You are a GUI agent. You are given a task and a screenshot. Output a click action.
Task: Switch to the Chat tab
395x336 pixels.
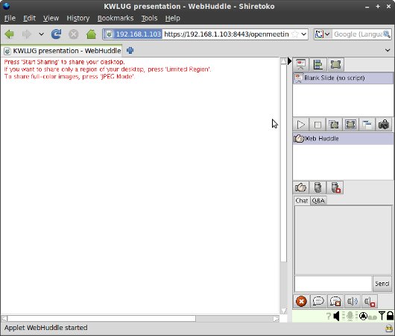(302, 200)
